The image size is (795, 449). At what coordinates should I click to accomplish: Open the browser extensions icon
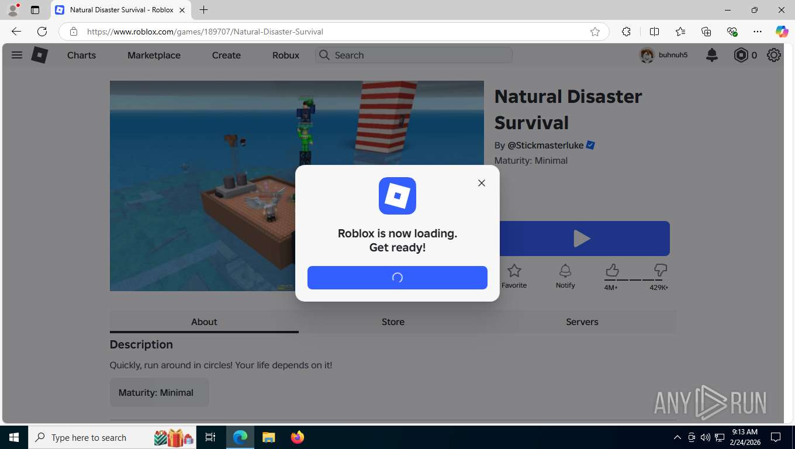pyautogui.click(x=626, y=32)
